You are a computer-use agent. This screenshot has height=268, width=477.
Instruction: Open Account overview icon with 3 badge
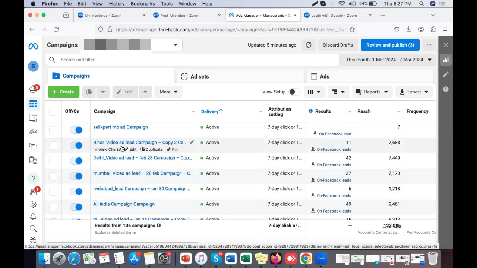(x=33, y=89)
